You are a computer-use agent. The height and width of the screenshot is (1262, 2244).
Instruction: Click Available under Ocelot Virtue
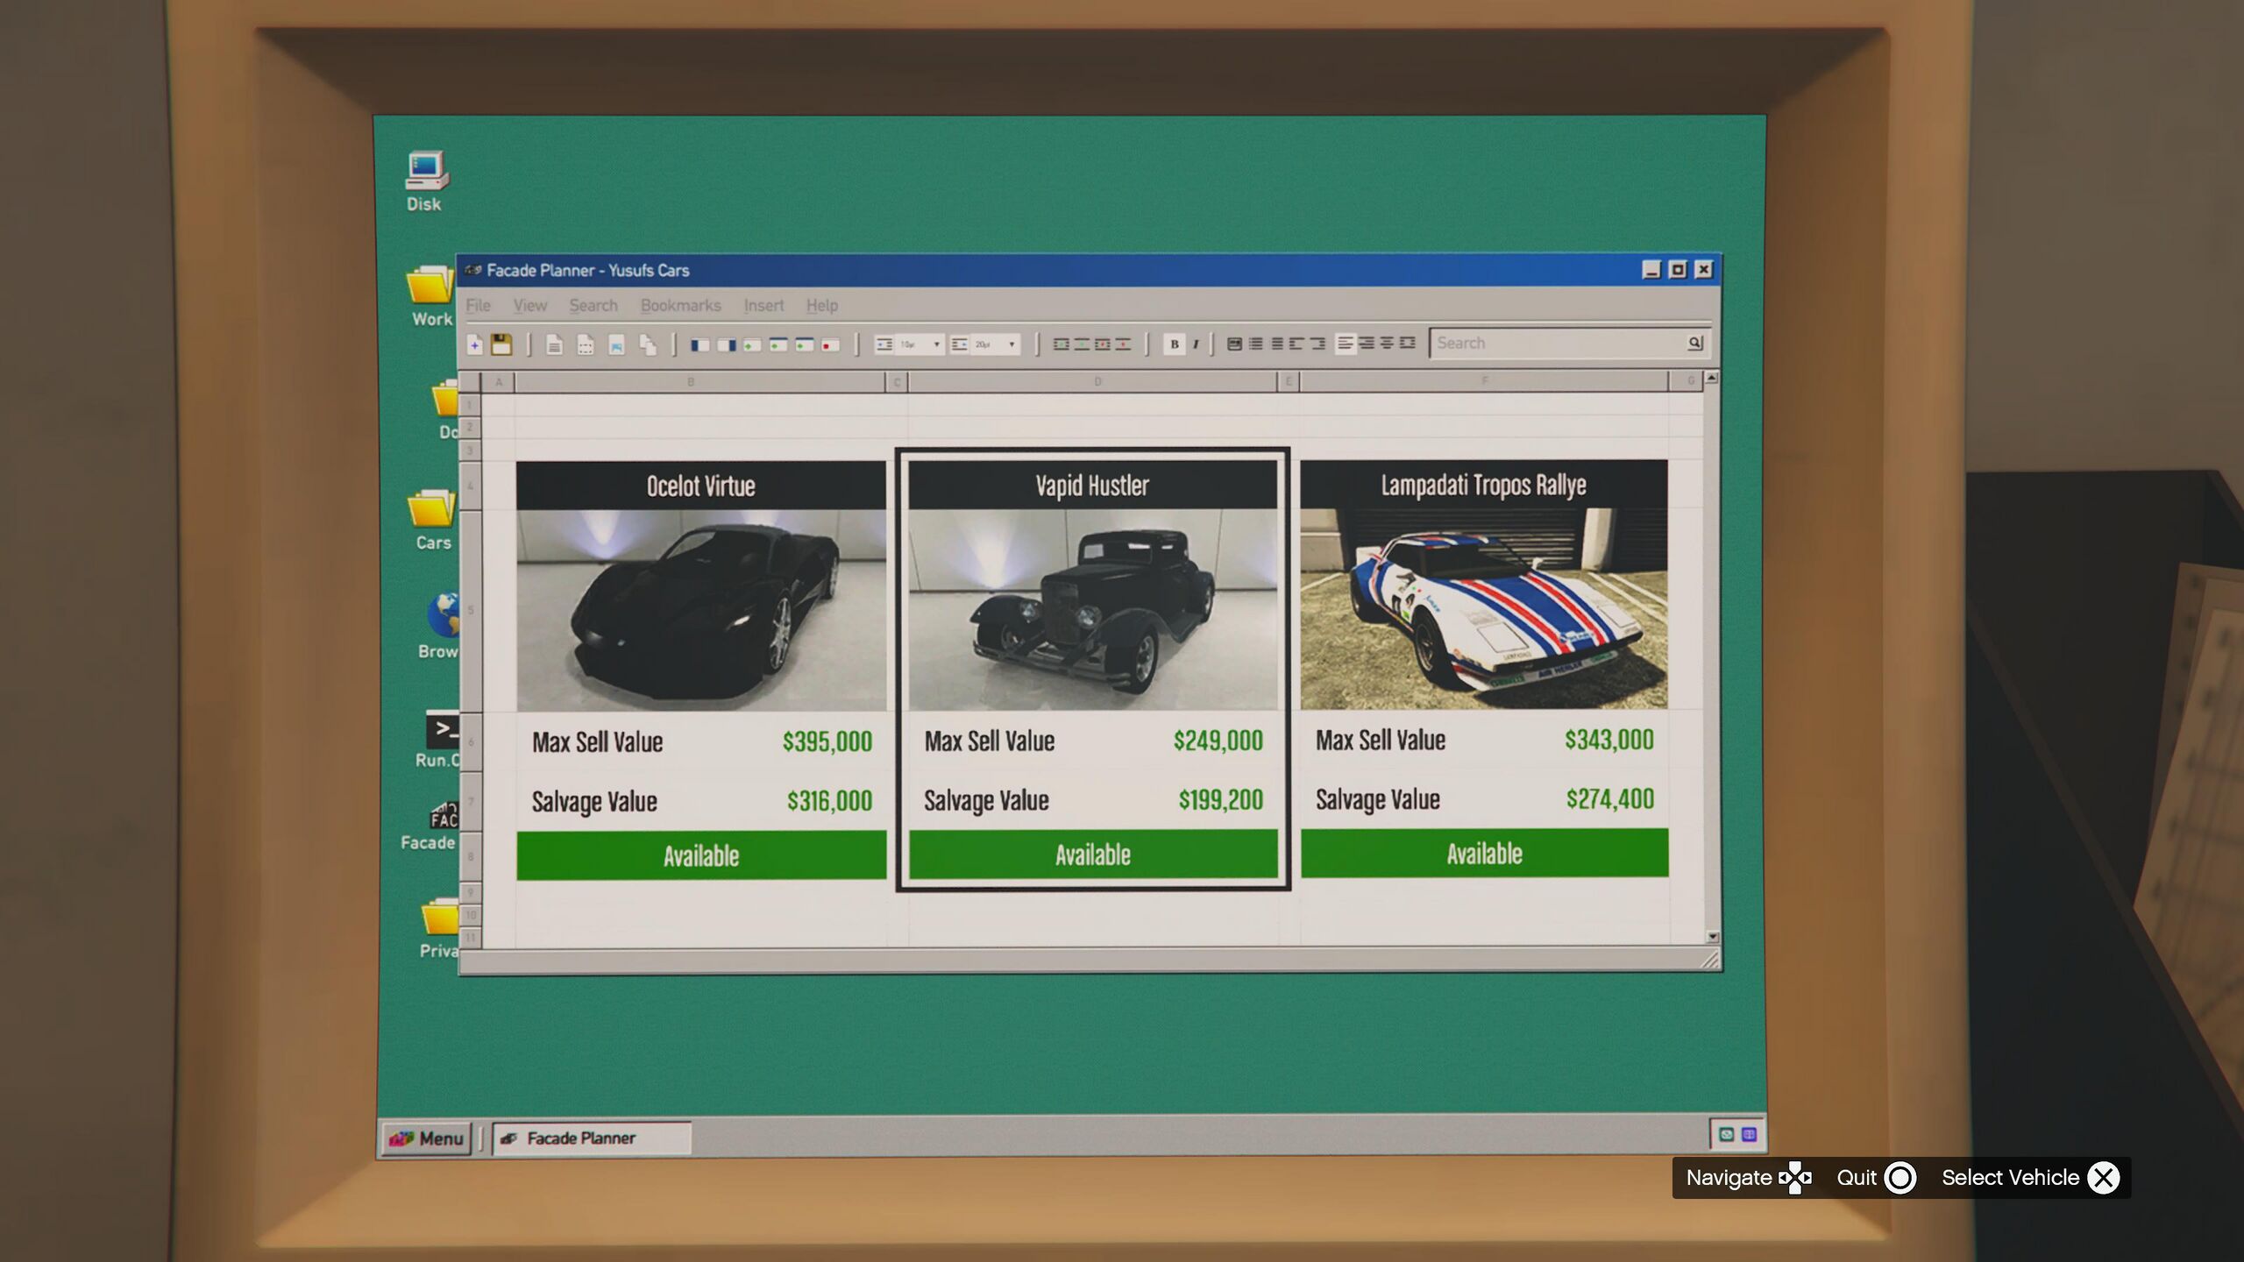coord(700,855)
